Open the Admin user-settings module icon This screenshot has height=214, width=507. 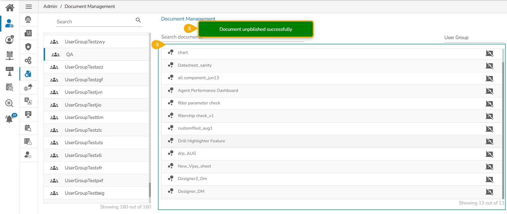[x=10, y=23]
